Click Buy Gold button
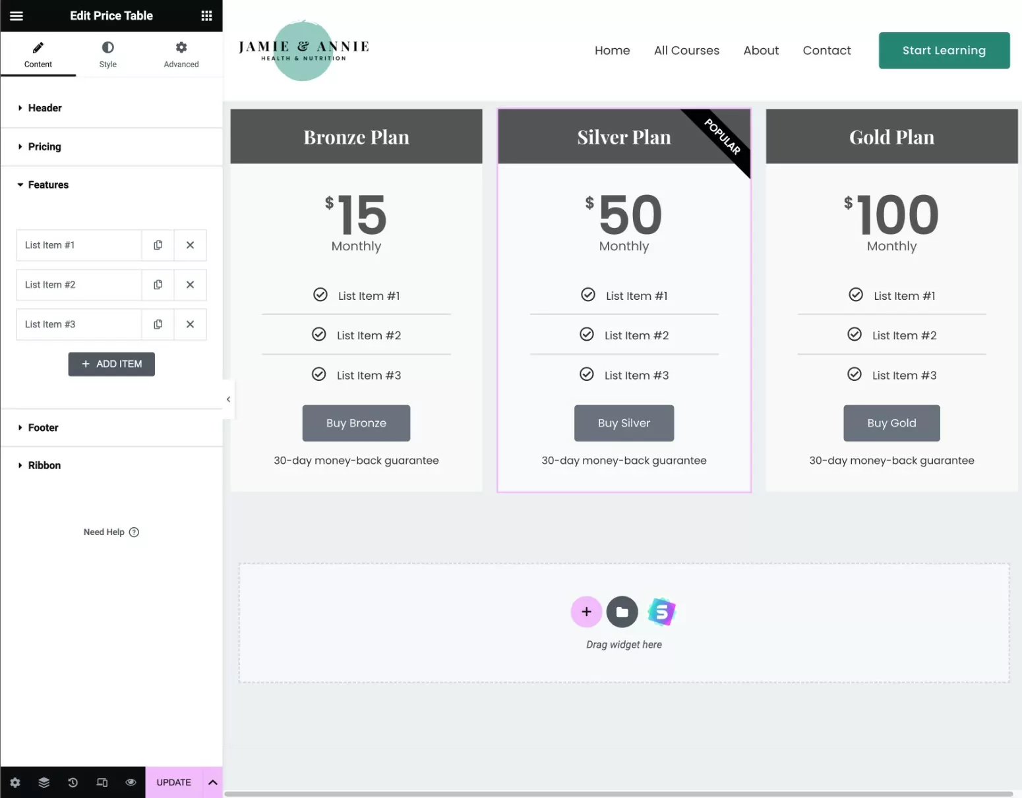Screen dimensions: 1022x798 892,423
